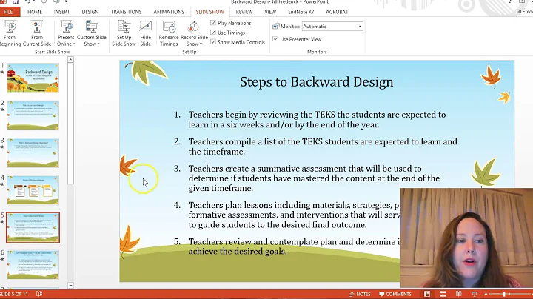Toggle Use Presenter View checkbox
Screen dimensions: 533x299
(275, 39)
